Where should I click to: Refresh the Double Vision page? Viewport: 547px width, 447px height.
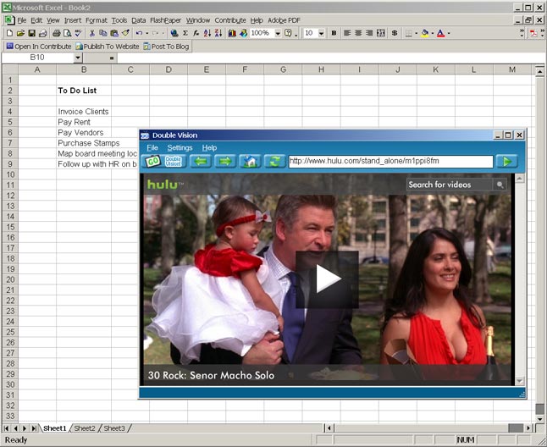[275, 162]
